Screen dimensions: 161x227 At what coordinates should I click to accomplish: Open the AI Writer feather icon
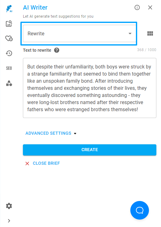click(x=9, y=9)
